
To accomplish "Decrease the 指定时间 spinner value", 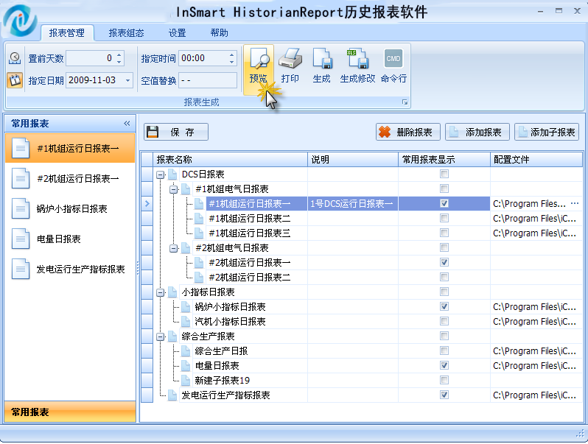I will point(232,62).
